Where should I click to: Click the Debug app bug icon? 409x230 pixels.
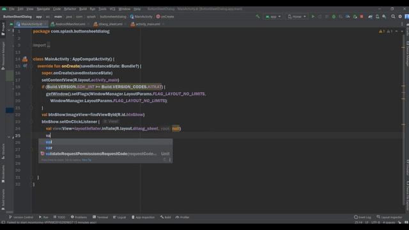coord(334,17)
